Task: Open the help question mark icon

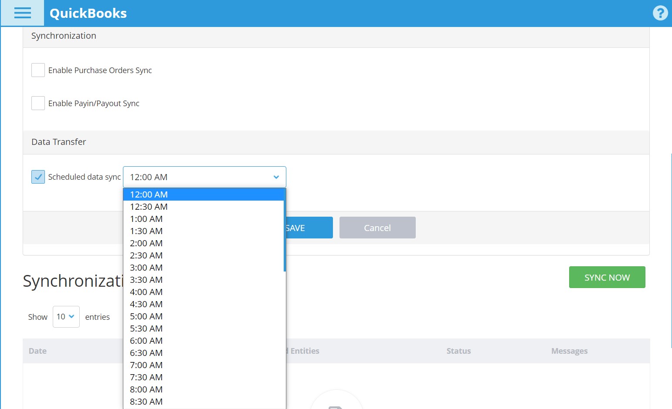Action: (660, 13)
